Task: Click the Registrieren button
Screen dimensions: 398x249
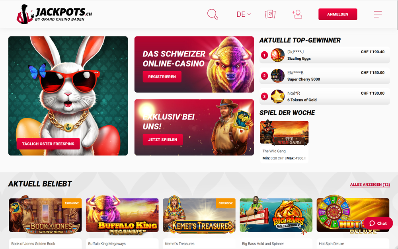Action: click(162, 77)
